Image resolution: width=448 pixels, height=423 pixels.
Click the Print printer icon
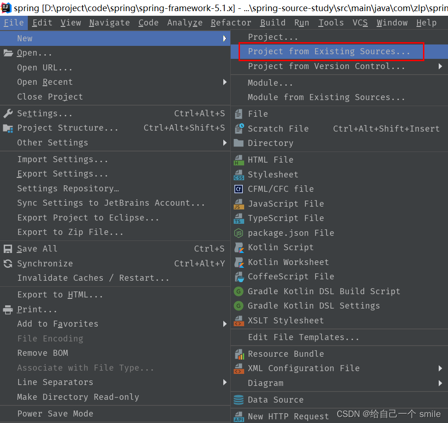pos(8,309)
